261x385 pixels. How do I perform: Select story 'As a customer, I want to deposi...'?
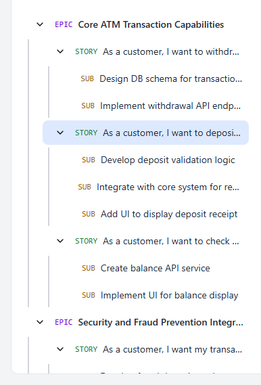(x=145, y=133)
